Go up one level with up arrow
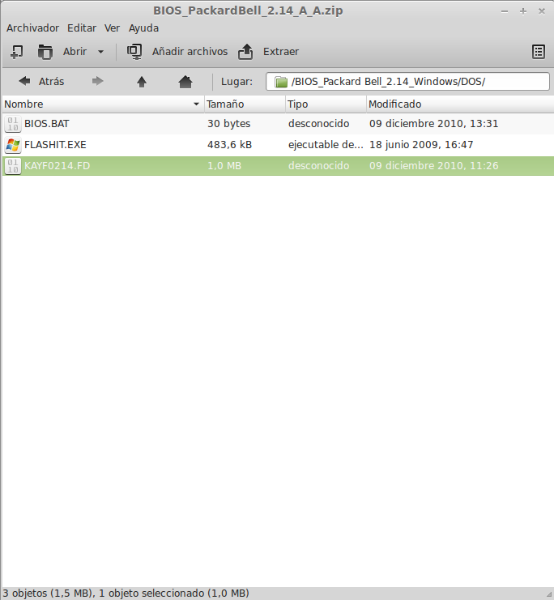The height and width of the screenshot is (600, 554). click(x=142, y=82)
